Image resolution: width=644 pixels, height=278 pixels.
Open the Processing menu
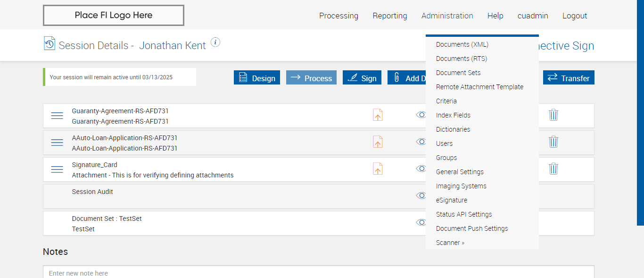pyautogui.click(x=339, y=16)
